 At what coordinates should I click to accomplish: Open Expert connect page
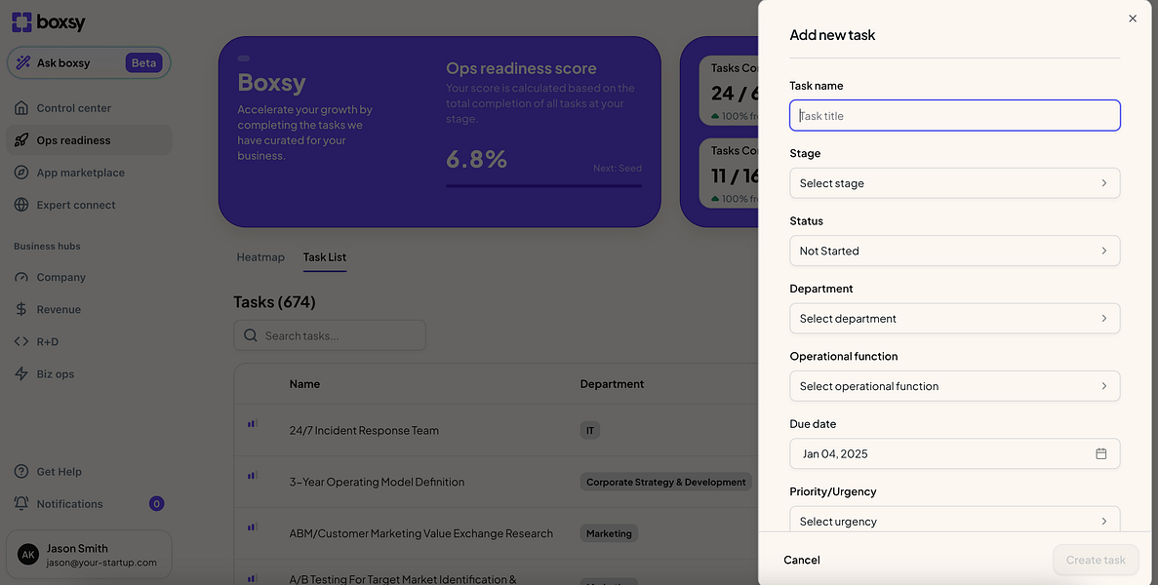coord(89,205)
